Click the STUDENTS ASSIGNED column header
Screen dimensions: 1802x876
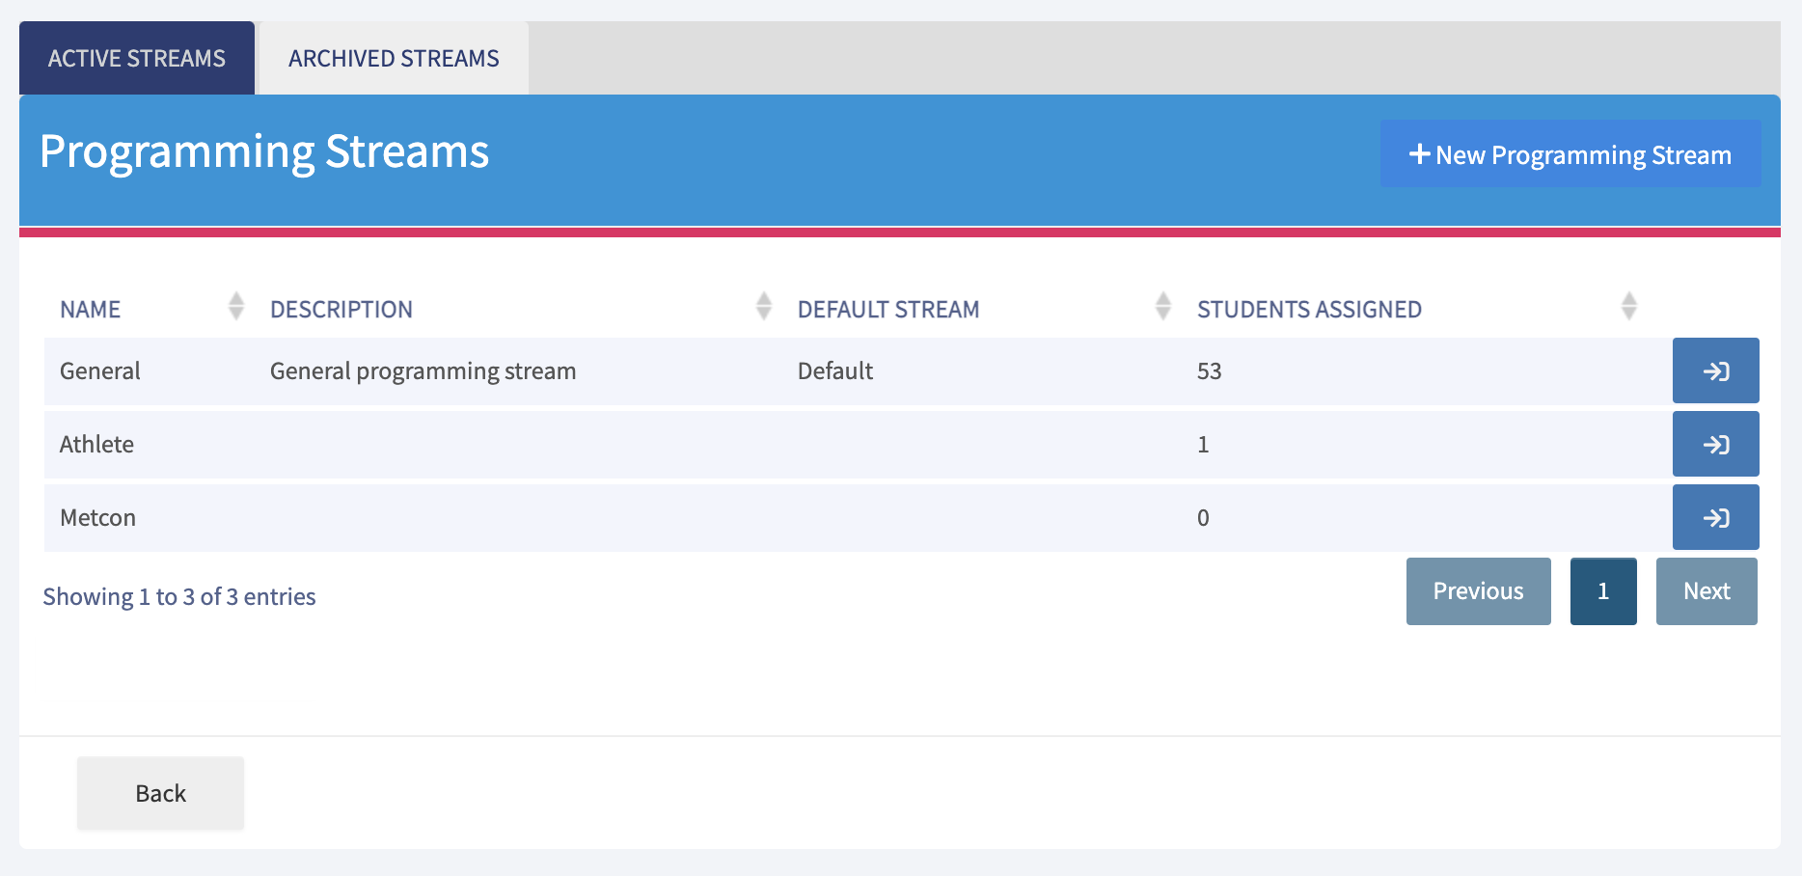[x=1309, y=310]
